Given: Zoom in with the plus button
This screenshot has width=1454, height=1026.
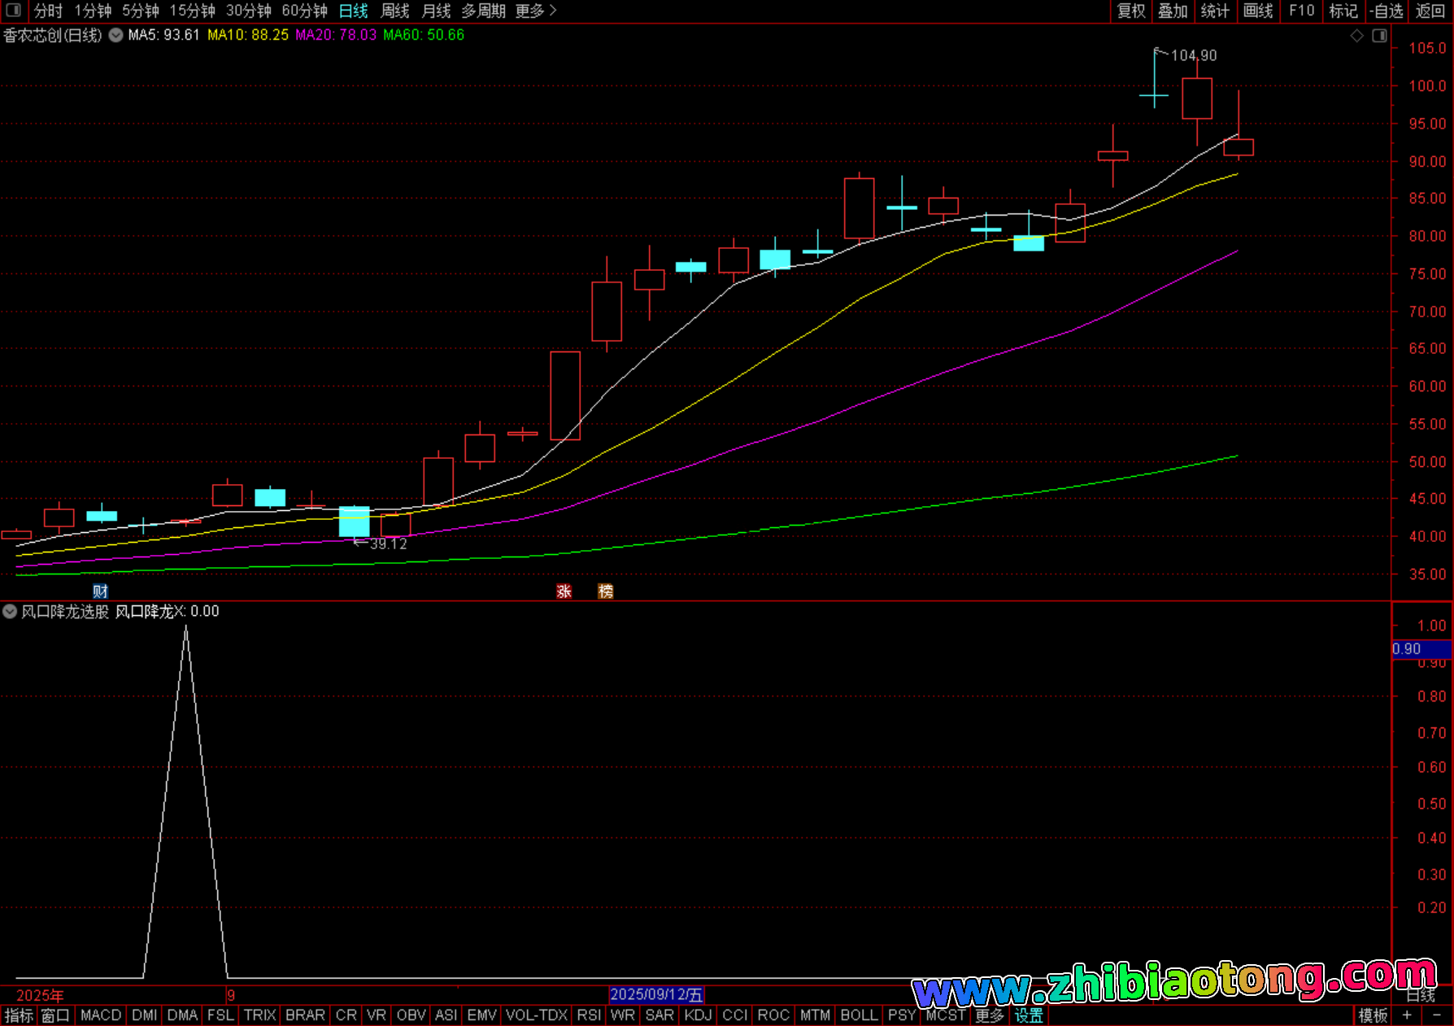Looking at the screenshot, I should tap(1407, 1015).
